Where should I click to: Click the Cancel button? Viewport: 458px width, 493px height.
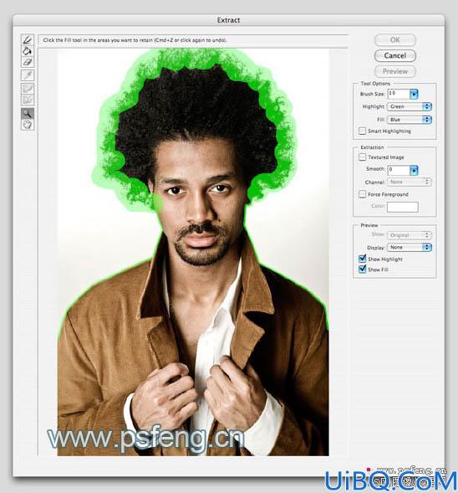(395, 55)
